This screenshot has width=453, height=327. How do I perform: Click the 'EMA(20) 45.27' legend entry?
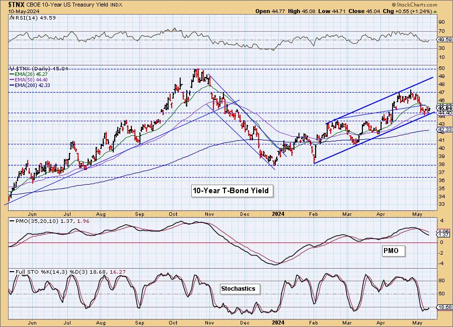(31, 74)
